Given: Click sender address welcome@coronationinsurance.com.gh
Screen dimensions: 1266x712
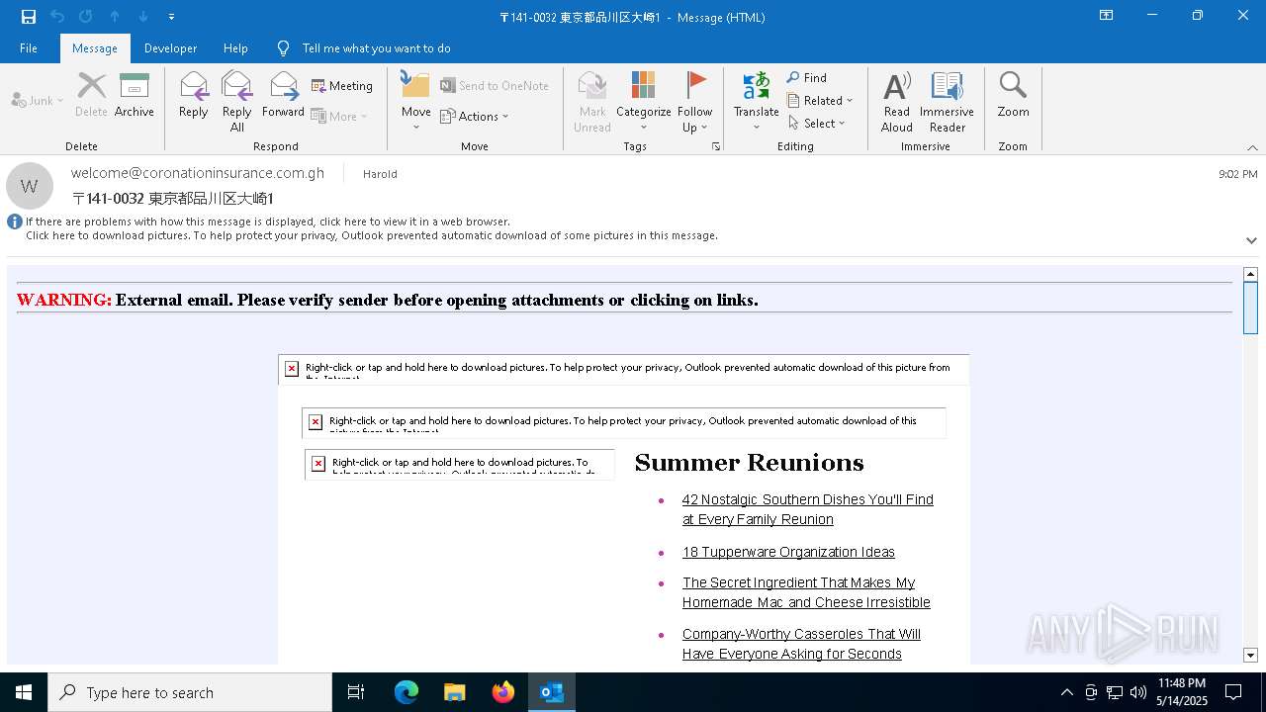Looking at the screenshot, I should click(198, 173).
